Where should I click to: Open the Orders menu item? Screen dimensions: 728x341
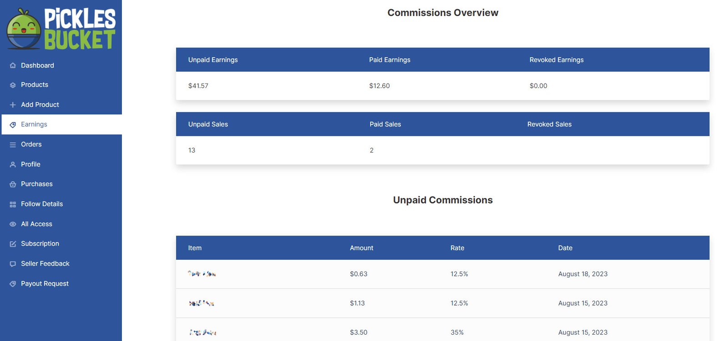pos(31,144)
